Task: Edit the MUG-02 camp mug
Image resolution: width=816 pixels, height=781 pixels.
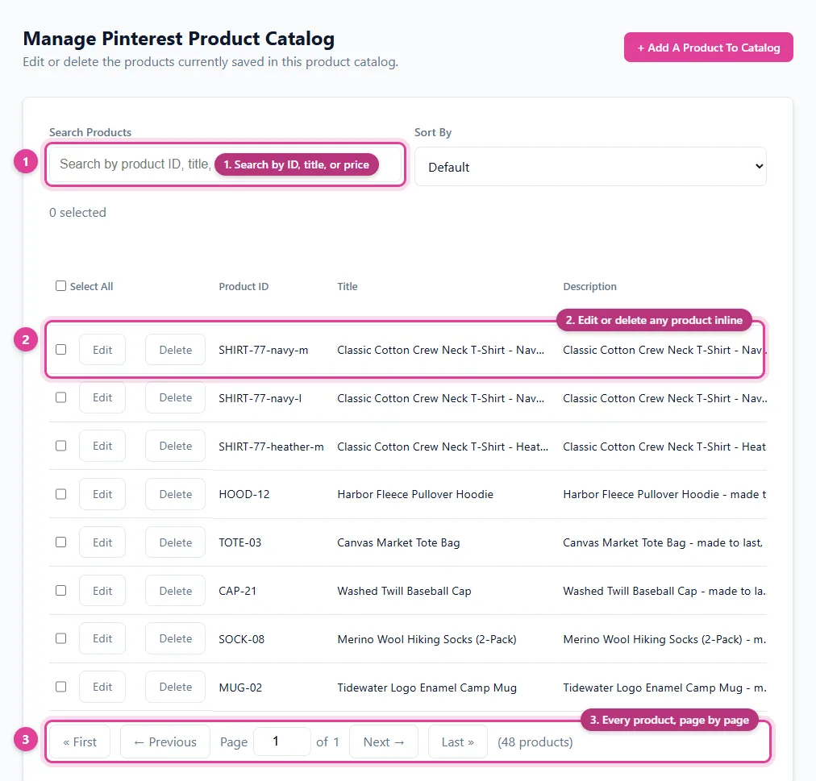Action: point(102,687)
